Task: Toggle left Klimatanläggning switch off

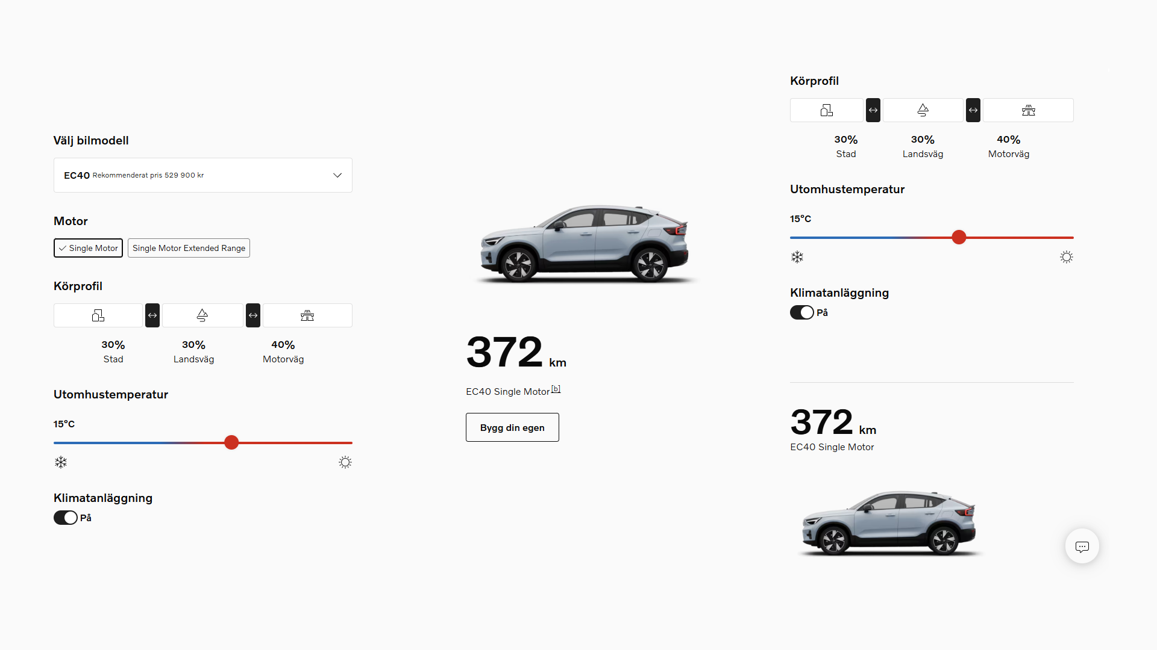Action: (66, 518)
